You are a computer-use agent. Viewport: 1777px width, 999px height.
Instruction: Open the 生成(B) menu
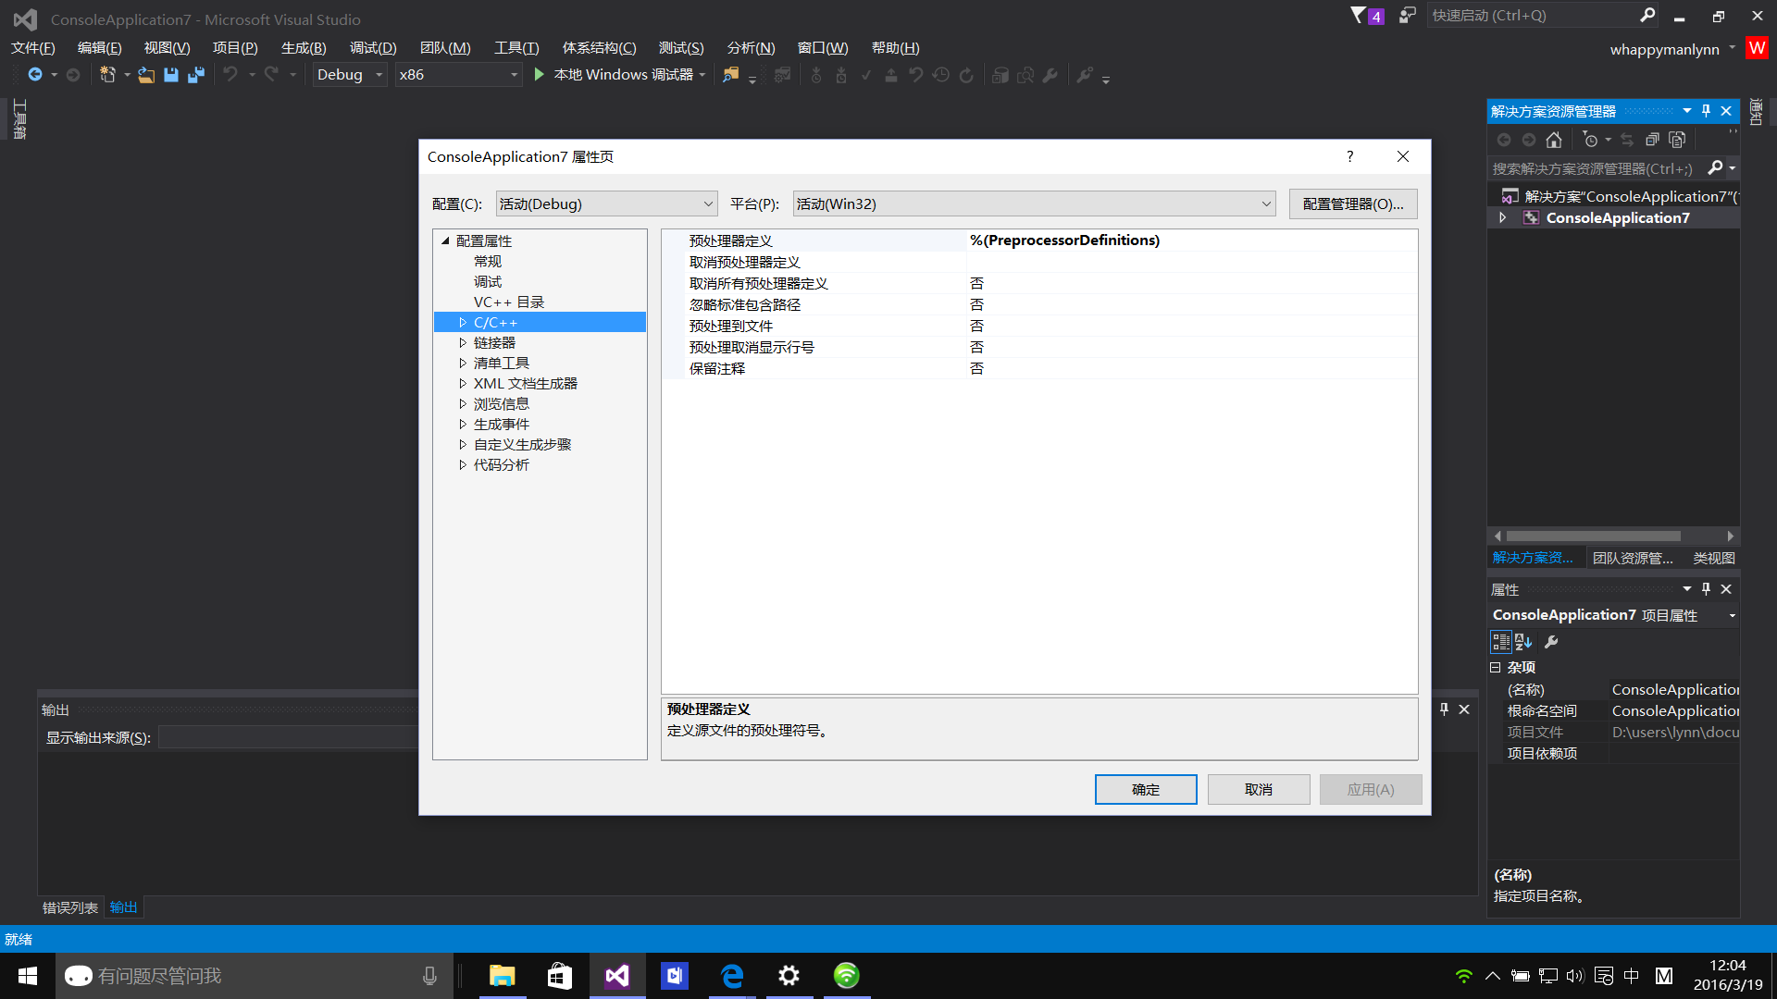click(304, 48)
